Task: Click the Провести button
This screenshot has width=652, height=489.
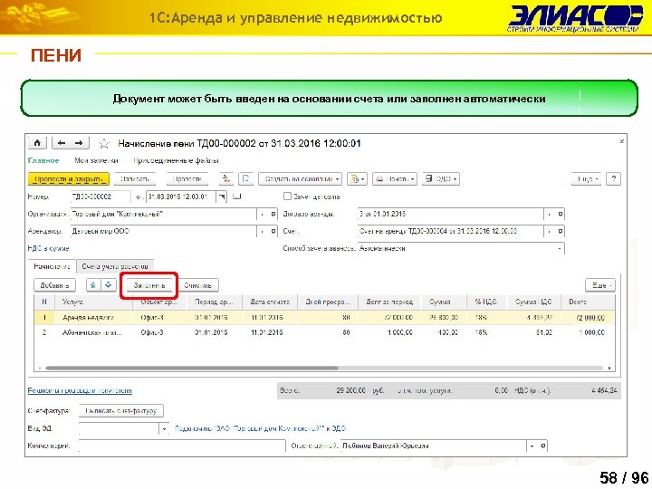Action: tap(187, 178)
